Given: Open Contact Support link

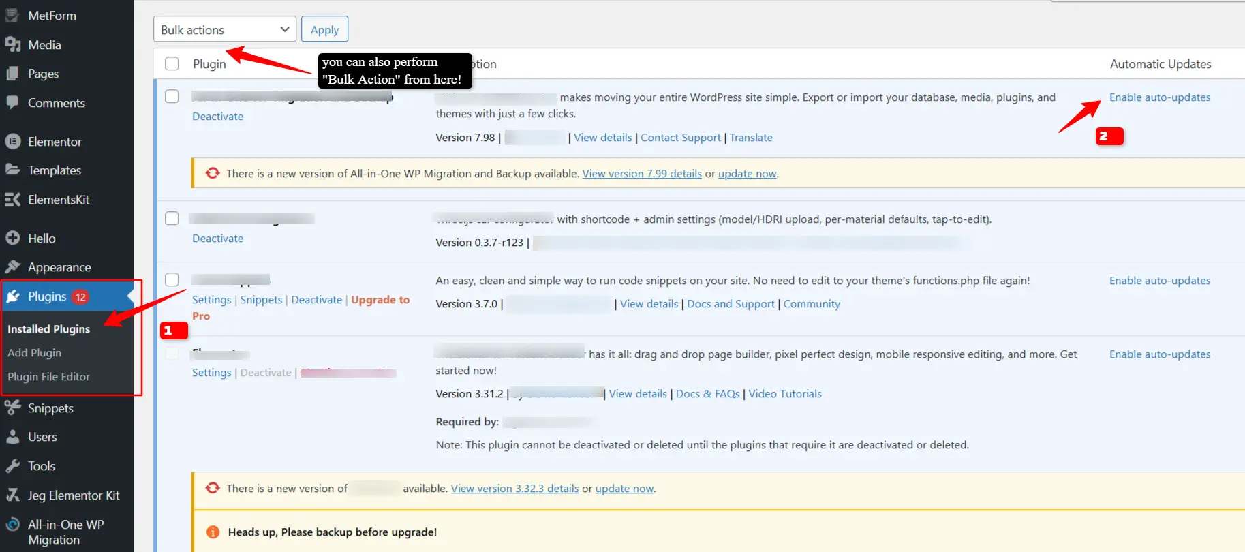Looking at the screenshot, I should 680,138.
